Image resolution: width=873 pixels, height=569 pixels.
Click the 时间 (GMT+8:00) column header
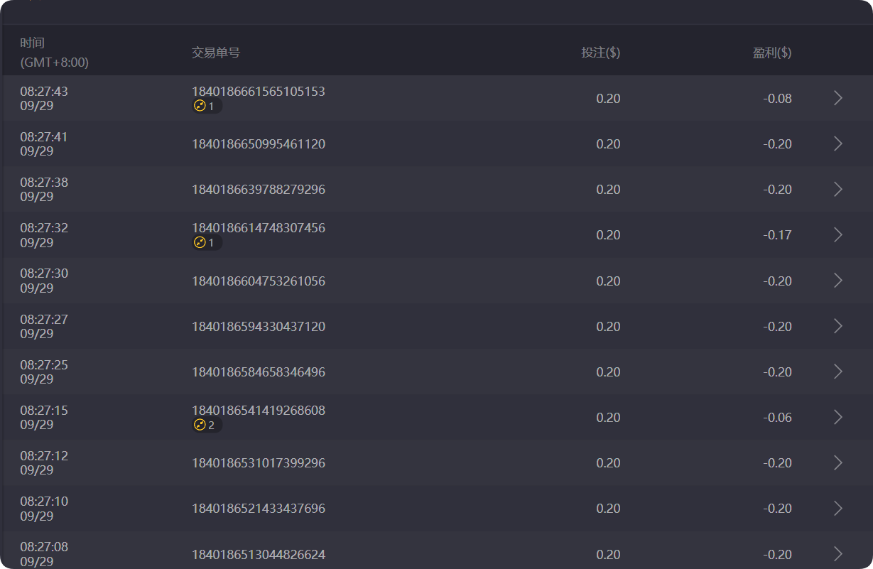[x=54, y=53]
